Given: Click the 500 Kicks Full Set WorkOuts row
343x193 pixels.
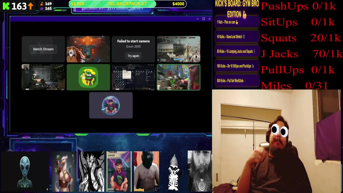Looking at the screenshot, I should tap(237, 81).
